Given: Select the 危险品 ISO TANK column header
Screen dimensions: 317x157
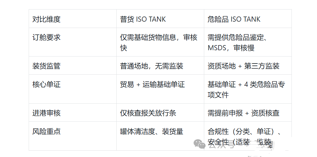Looking at the screenshot, I should click(x=234, y=19).
